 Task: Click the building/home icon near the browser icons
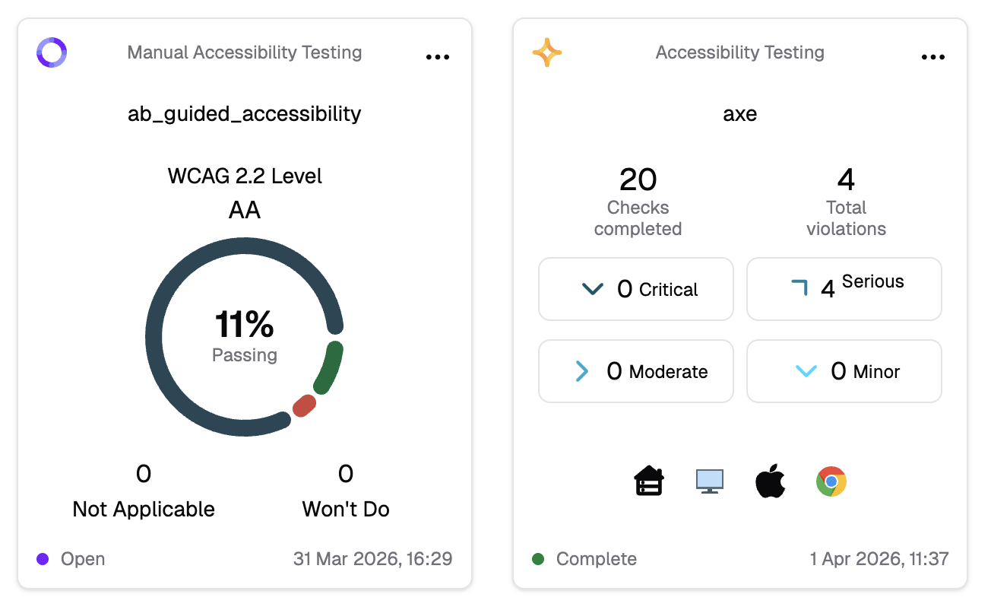click(648, 481)
